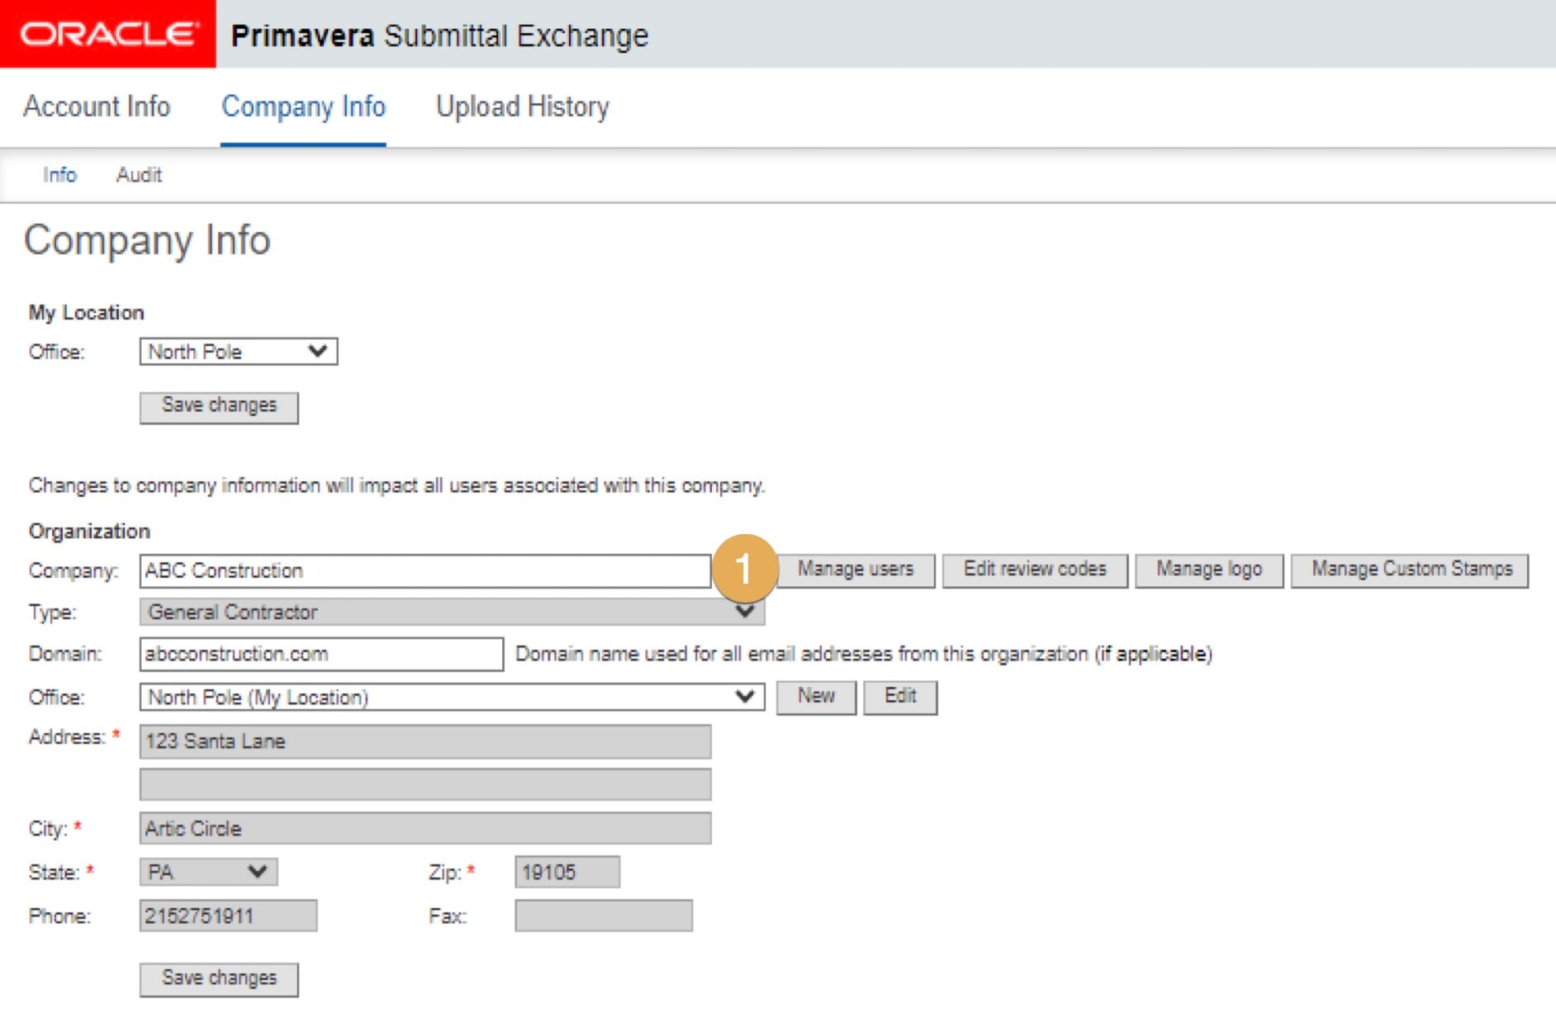Open Edit review codes
Viewport: 1556px width, 1027px height.
[1035, 570]
